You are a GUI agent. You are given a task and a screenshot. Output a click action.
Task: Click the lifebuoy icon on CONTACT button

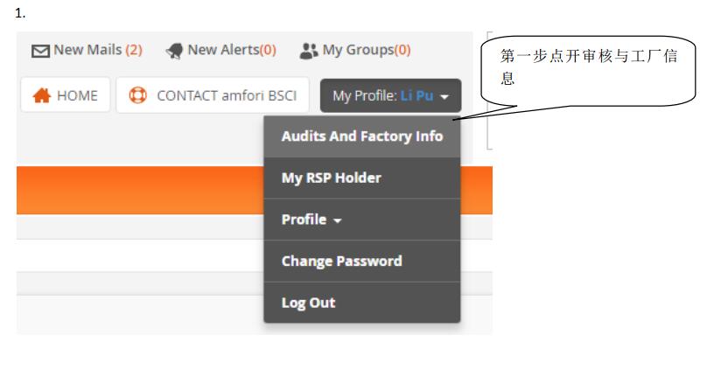click(x=137, y=95)
